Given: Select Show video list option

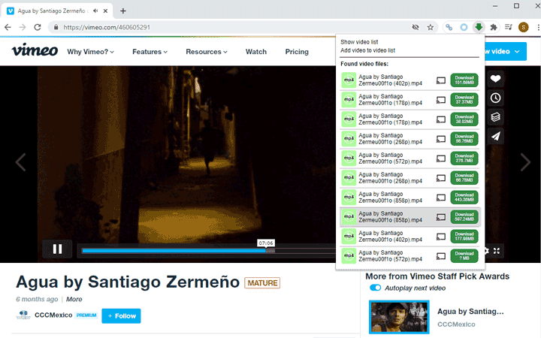Looking at the screenshot, I should point(360,42).
